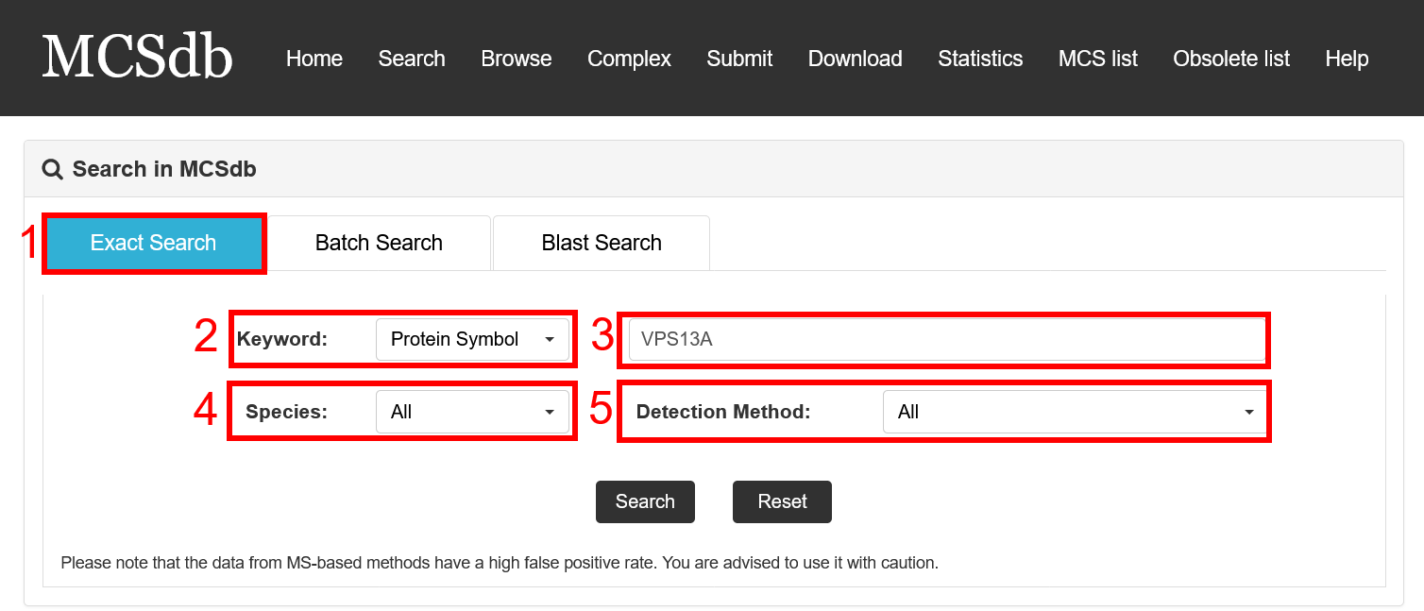Click the MCSdb site logo

[x=137, y=58]
